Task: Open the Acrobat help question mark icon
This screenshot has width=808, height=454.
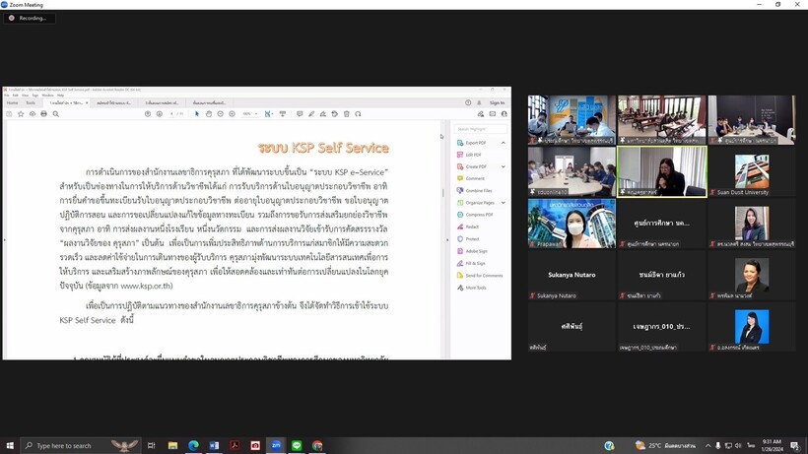Action: 468,102
